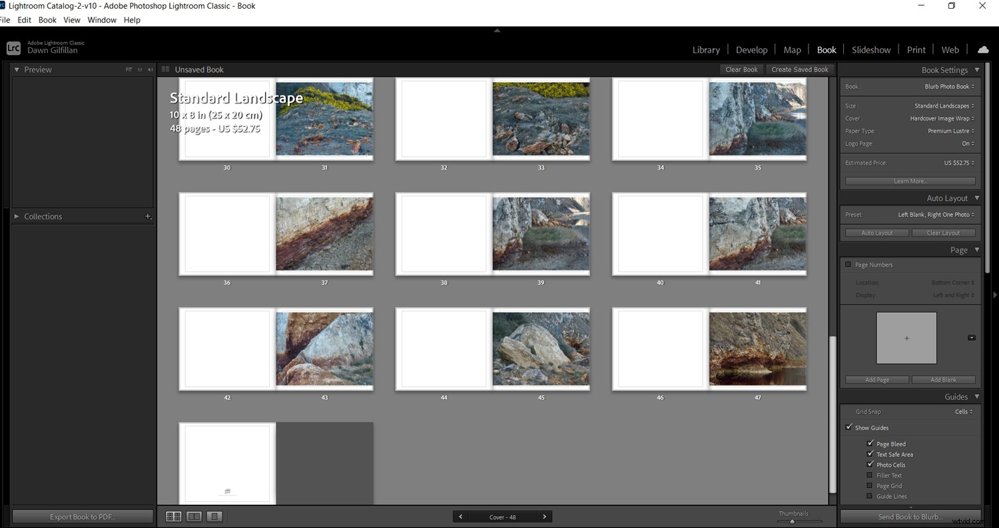
Task: Switch to the Slideshow module
Action: (x=871, y=49)
